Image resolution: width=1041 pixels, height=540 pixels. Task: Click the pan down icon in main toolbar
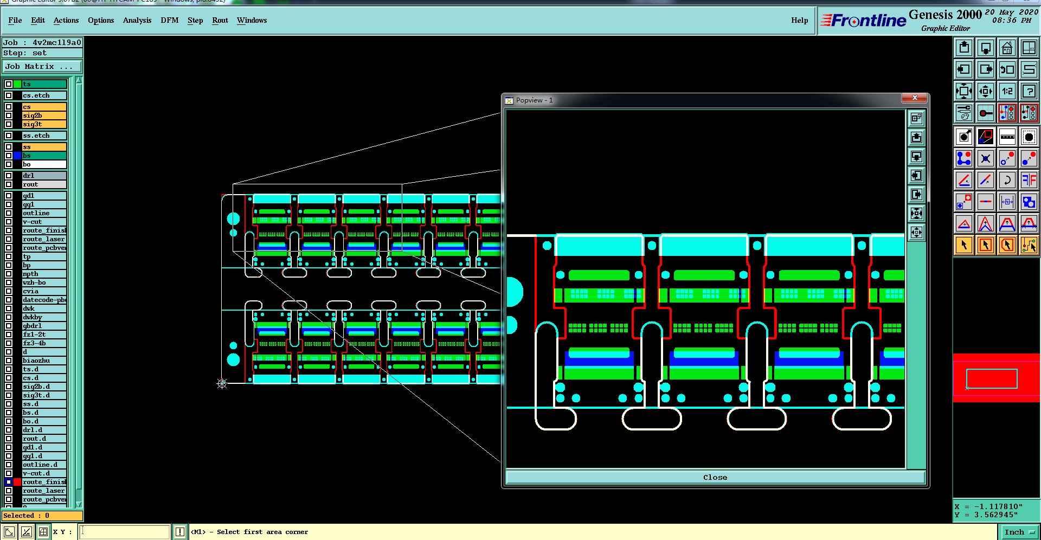tap(986, 48)
